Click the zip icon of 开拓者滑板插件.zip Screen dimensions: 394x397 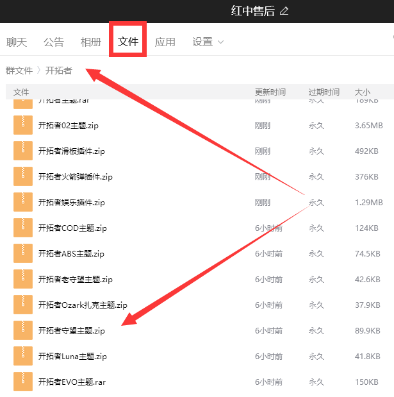click(x=23, y=151)
